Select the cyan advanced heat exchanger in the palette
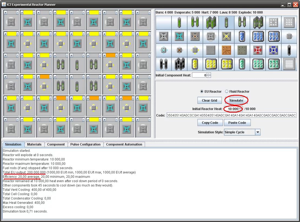 pos(164,50)
